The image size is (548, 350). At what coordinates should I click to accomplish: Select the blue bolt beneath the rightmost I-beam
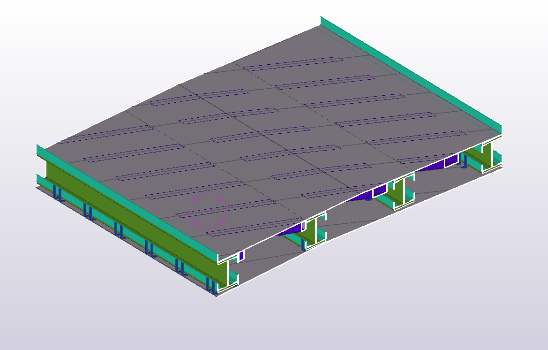click(465, 163)
